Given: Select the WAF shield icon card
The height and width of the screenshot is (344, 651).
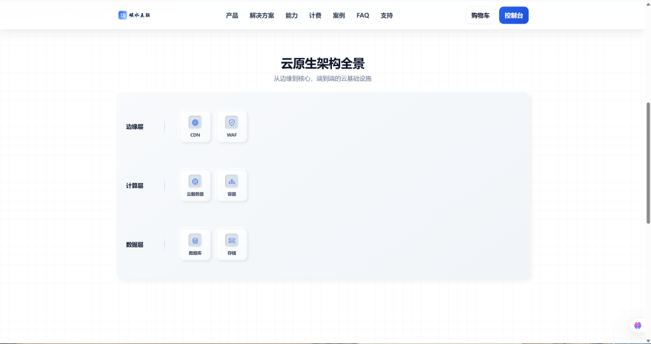Looking at the screenshot, I should coord(231,127).
